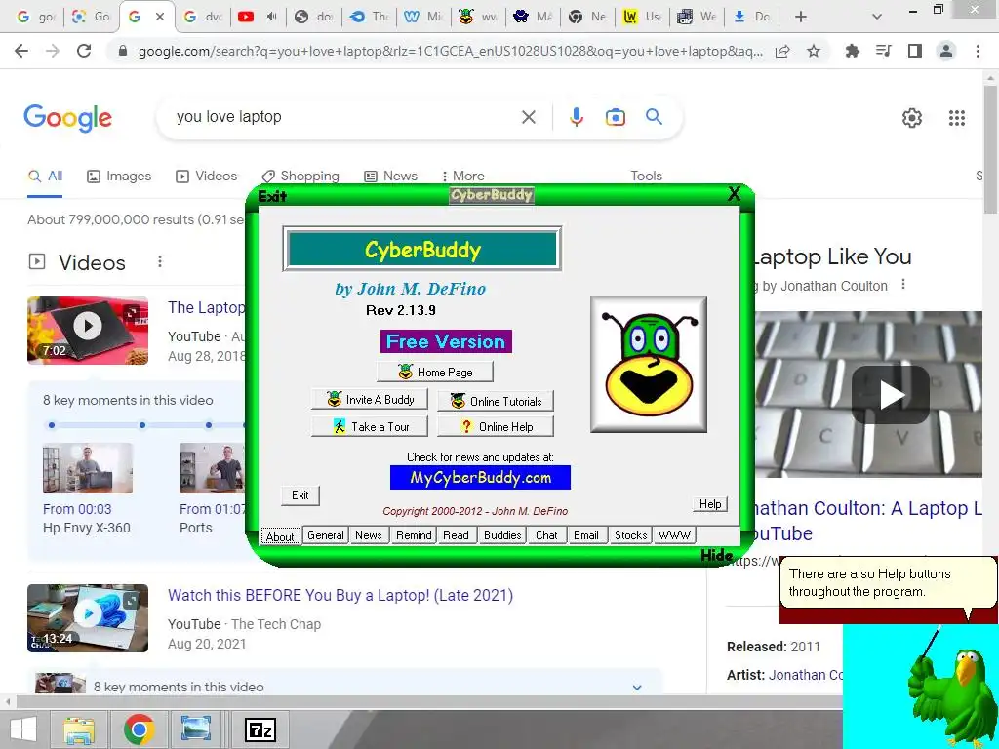Switch to the General tab
This screenshot has width=999, height=749.
click(x=326, y=535)
